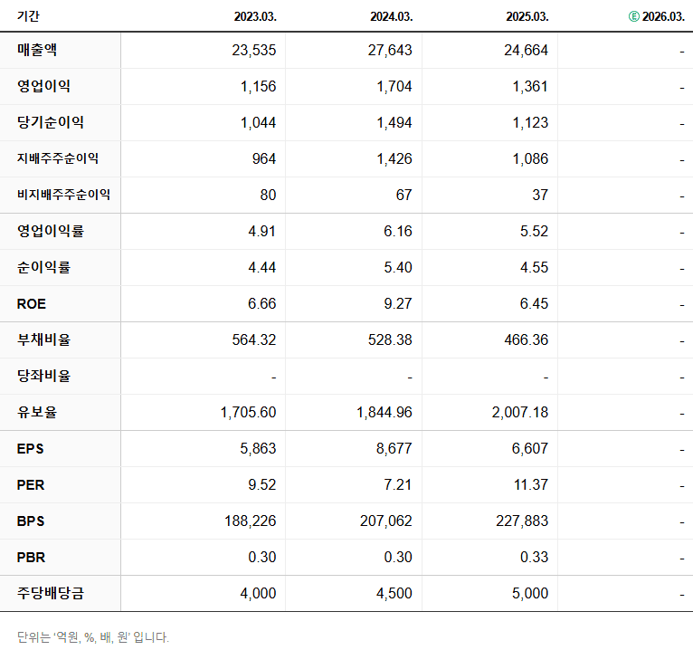Click the 지배주주순이익 value 1,426
The height and width of the screenshot is (650, 693).
[394, 159]
